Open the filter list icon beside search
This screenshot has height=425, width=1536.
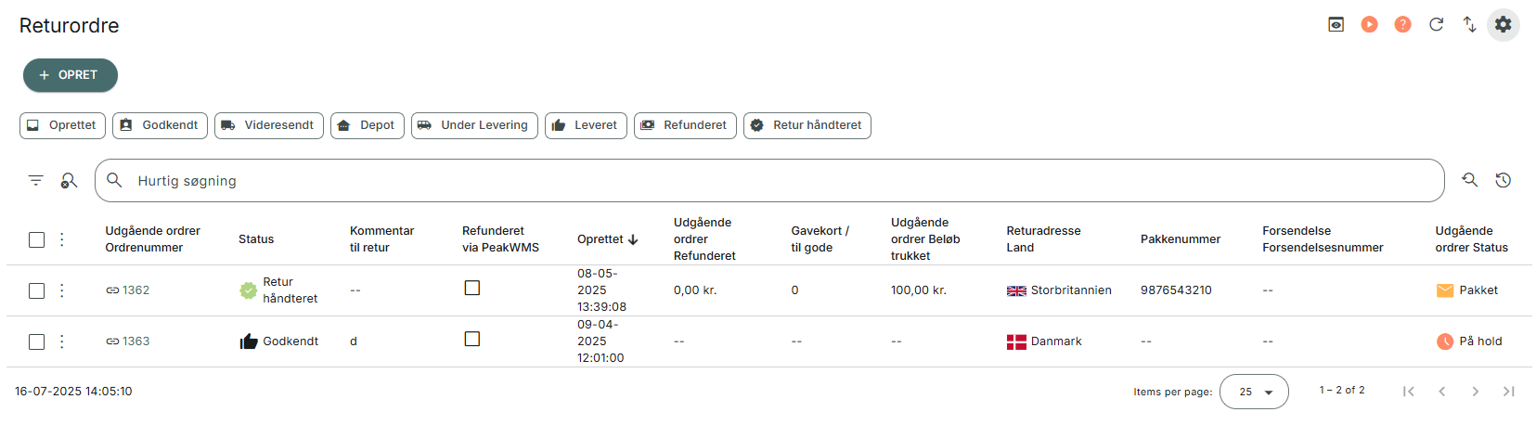pyautogui.click(x=36, y=180)
